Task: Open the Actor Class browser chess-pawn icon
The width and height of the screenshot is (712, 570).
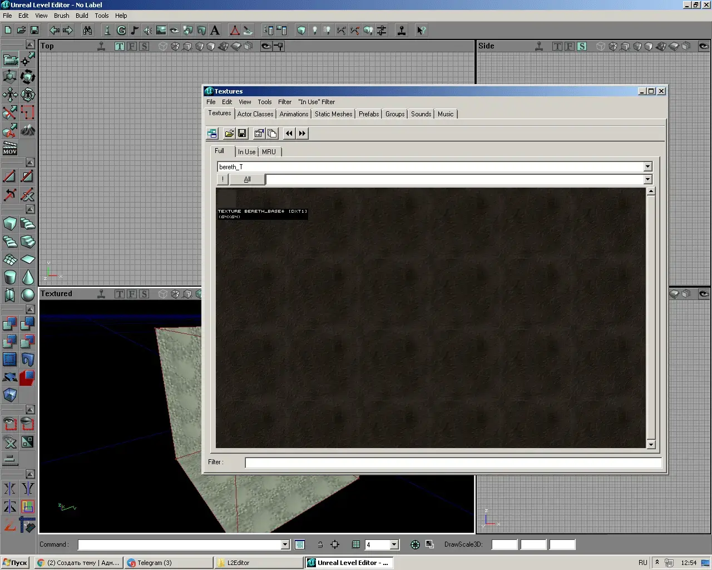Action: tap(107, 30)
